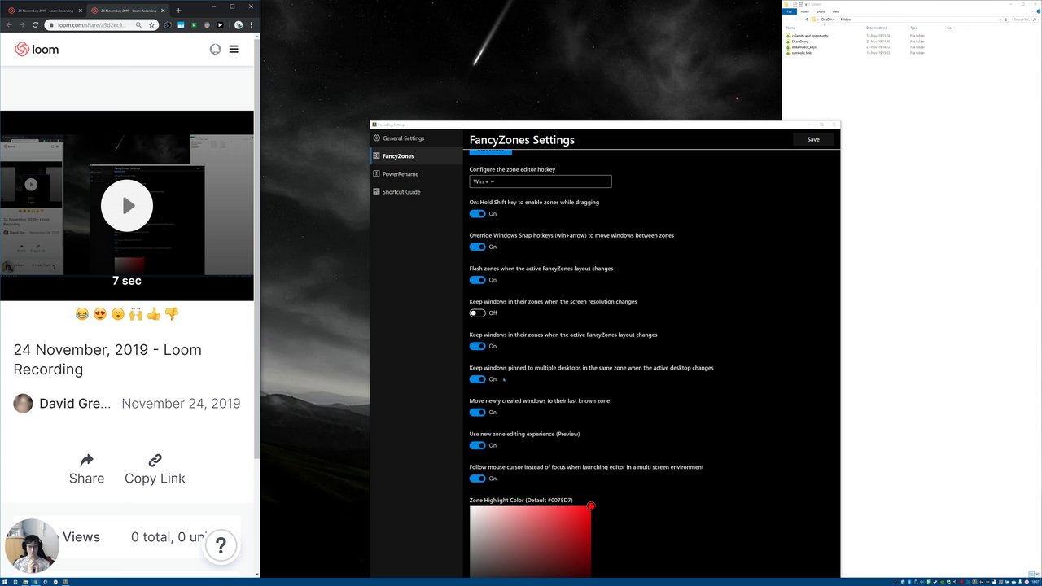Click the Share arrow button
This screenshot has height=586, width=1042.
pyautogui.click(x=86, y=469)
